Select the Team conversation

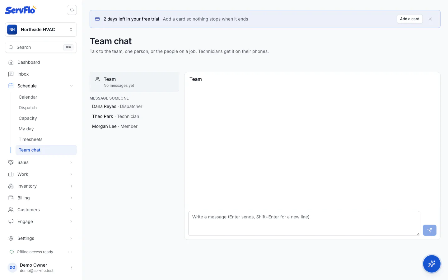click(134, 82)
